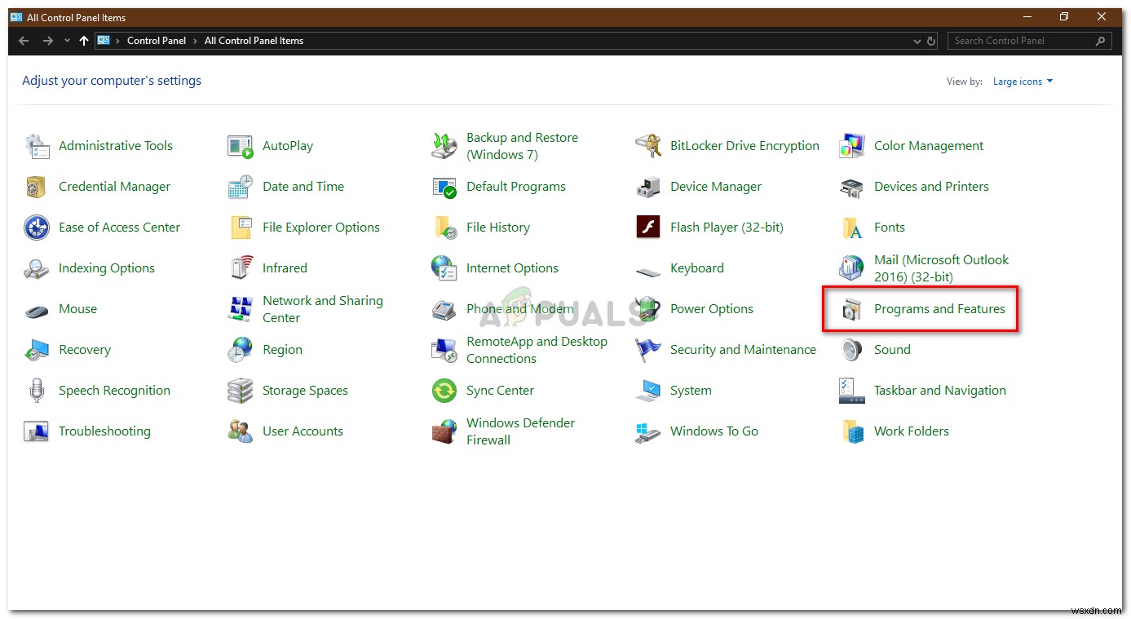Image resolution: width=1131 pixels, height=619 pixels.
Task: Open the Troubleshooting link text
Action: point(104,431)
